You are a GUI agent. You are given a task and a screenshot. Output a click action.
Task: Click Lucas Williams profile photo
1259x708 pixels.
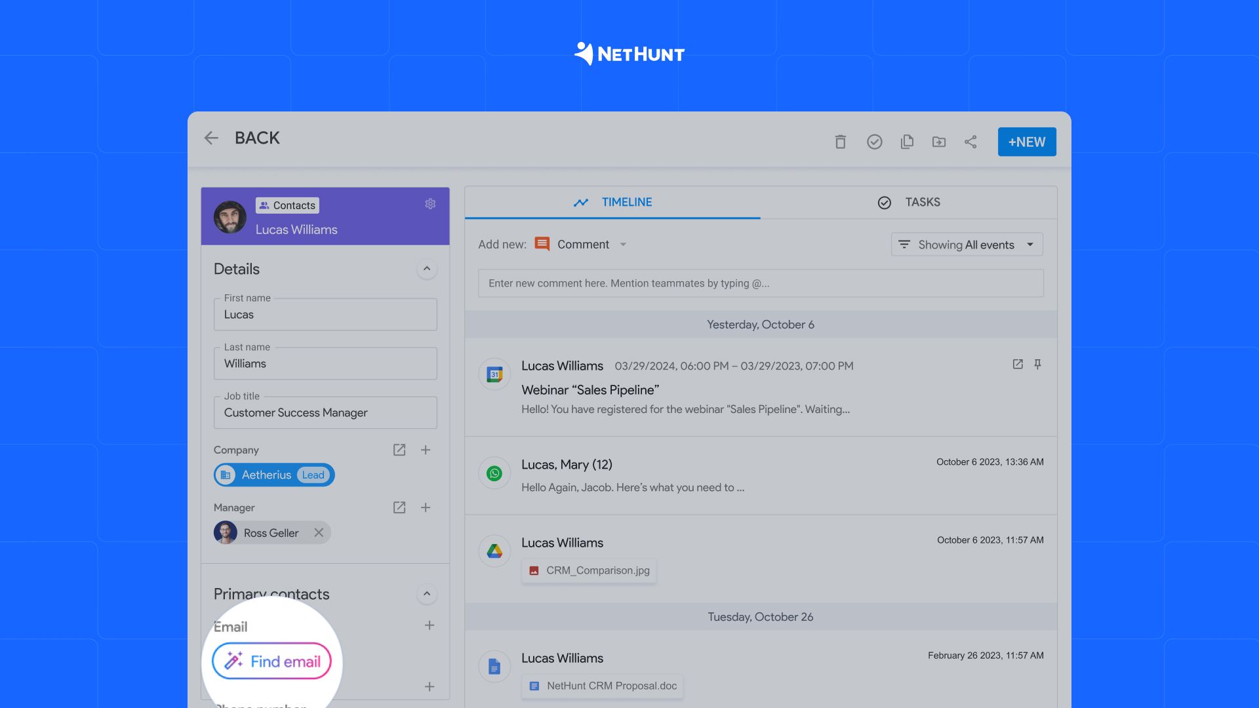tap(230, 217)
